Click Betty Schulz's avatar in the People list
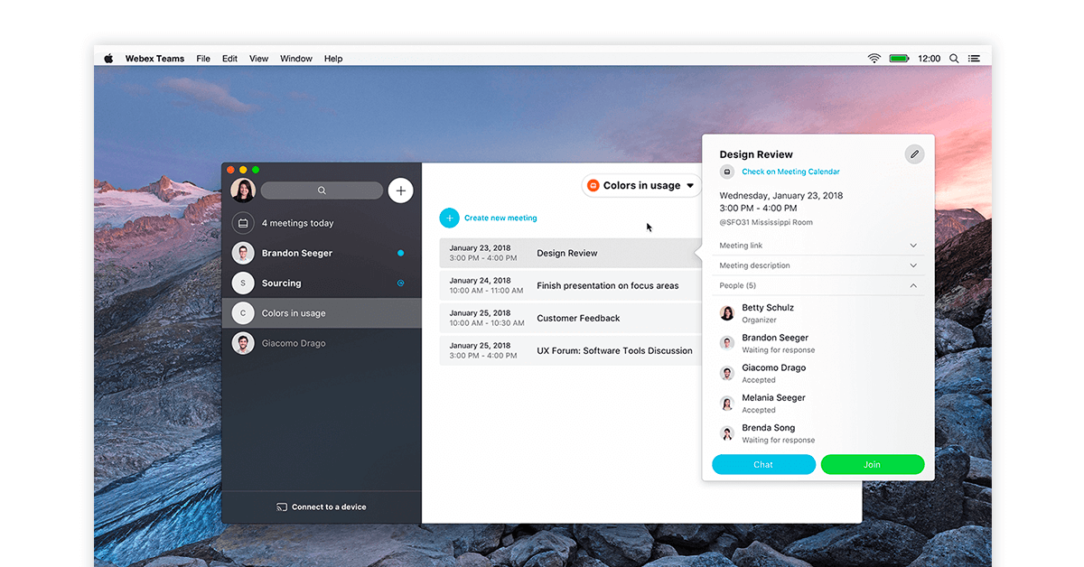Image resolution: width=1084 pixels, height=567 pixels. coord(727,313)
